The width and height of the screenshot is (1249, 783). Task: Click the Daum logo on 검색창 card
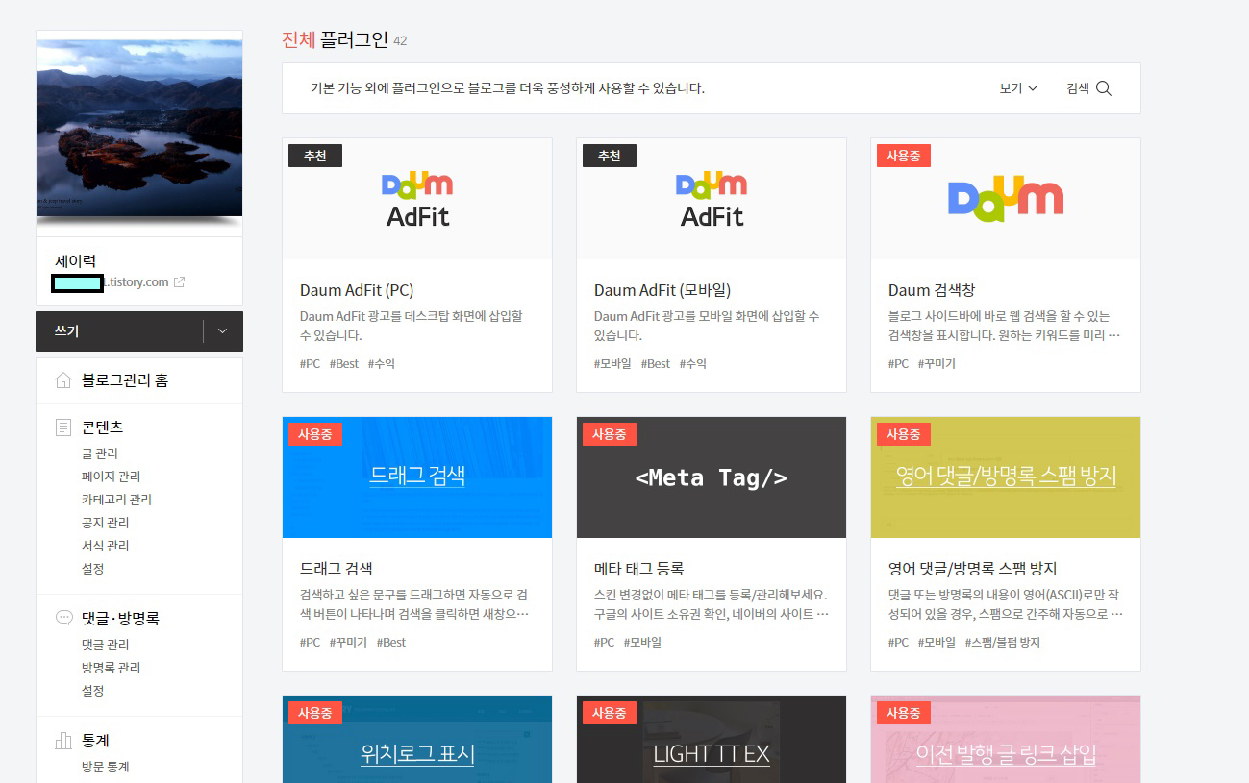tap(1006, 200)
